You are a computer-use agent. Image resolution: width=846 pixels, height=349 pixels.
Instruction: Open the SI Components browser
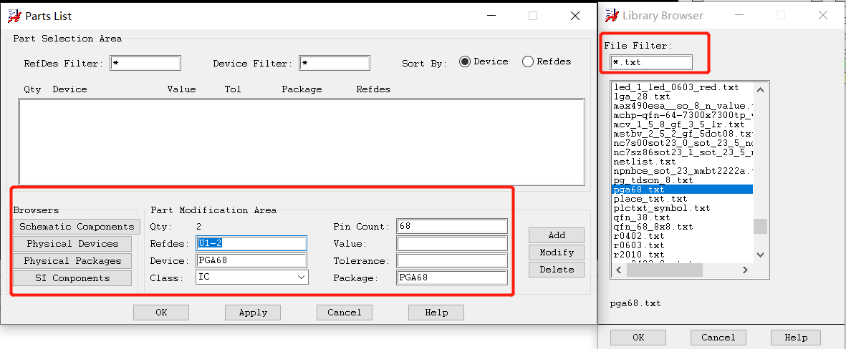tap(72, 278)
